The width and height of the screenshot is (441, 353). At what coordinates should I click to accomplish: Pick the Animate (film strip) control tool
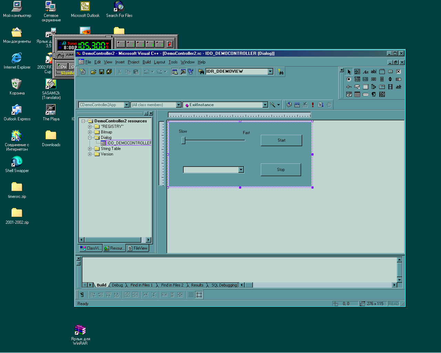tap(390, 87)
